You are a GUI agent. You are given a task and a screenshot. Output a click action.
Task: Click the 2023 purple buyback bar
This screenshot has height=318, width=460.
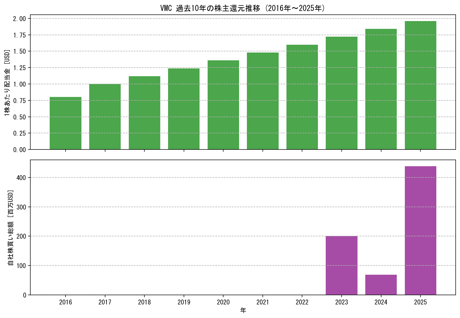[342, 265]
